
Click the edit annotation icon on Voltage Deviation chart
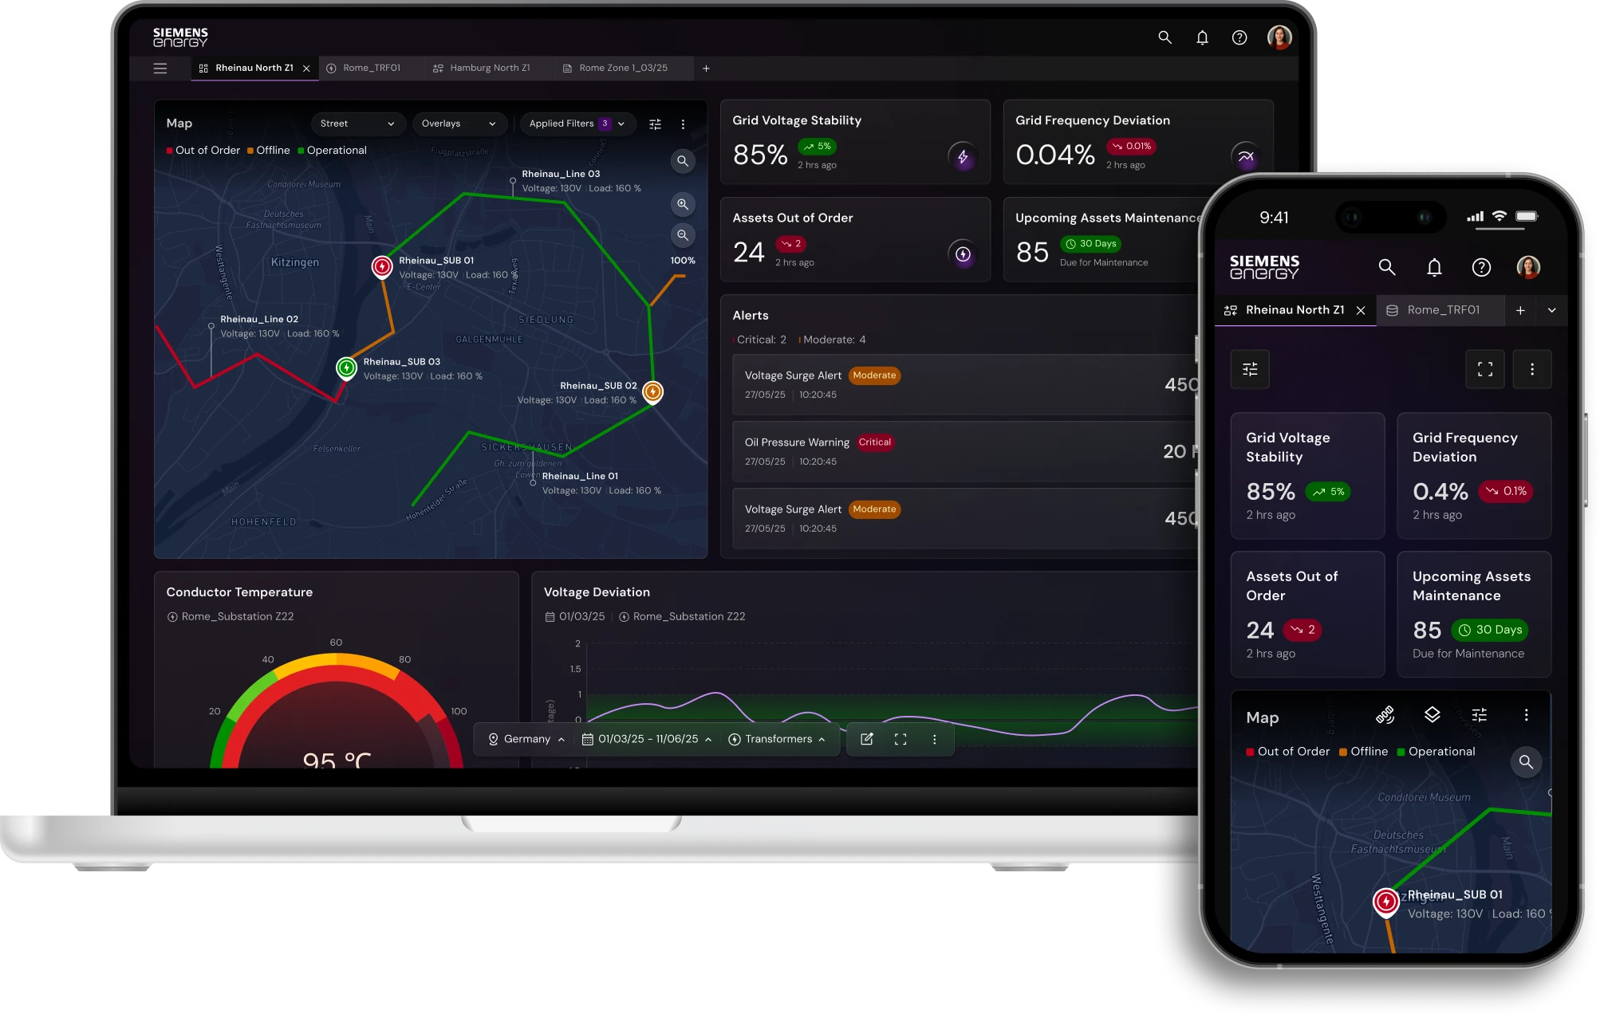point(866,739)
